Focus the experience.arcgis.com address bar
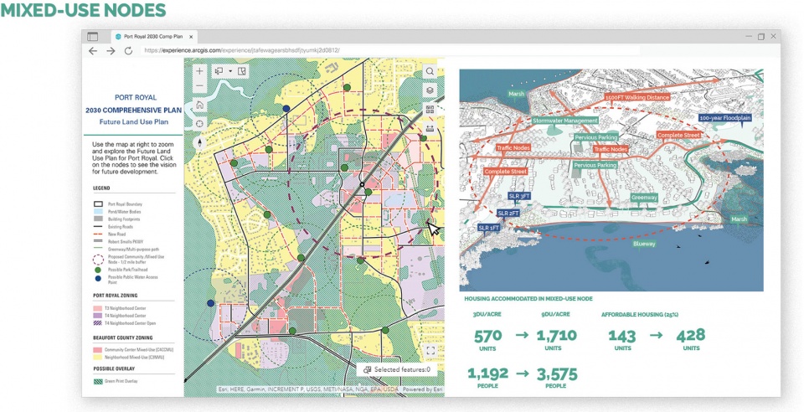This screenshot has height=412, width=804. (389, 51)
